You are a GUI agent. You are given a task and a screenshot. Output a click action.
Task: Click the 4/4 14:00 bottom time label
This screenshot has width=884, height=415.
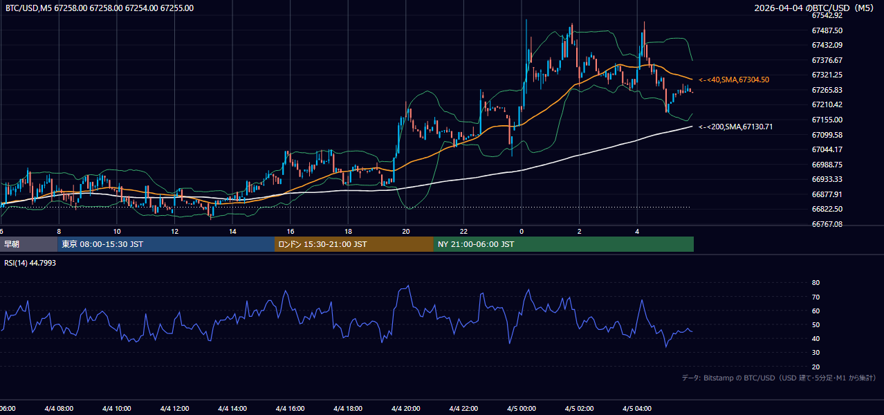pyautogui.click(x=232, y=408)
